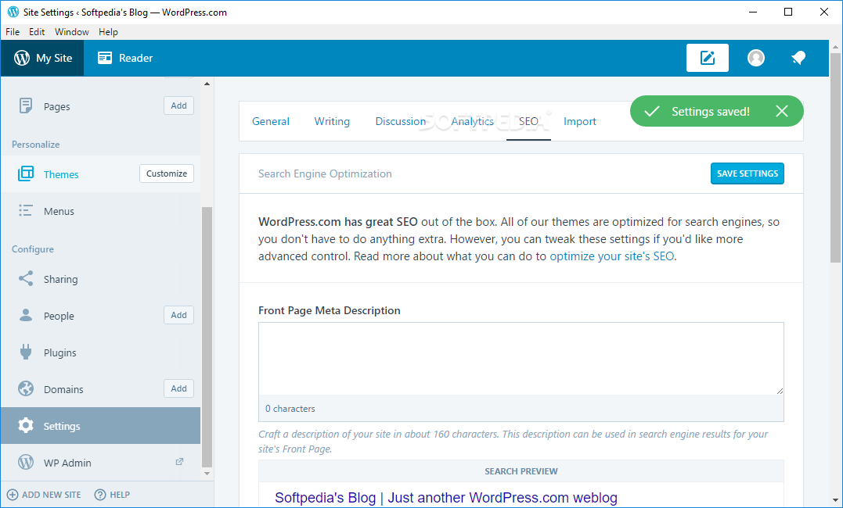This screenshot has width=843, height=508.
Task: Click the search preview blog title link
Action: 445,498
